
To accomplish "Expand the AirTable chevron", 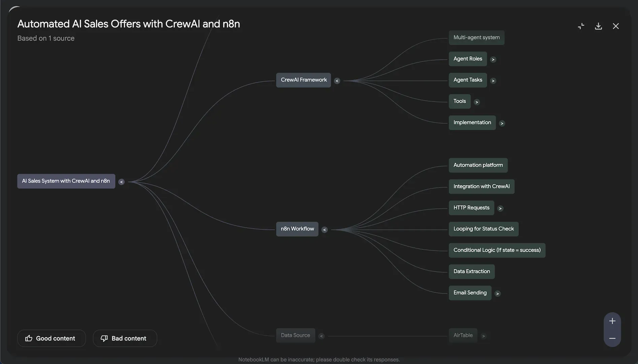I will [x=483, y=336].
